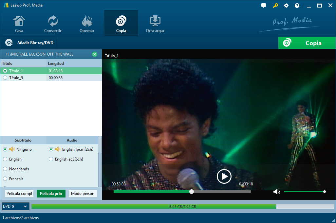
Task: Mute audio with the volume speaker icon
Action: [277, 192]
